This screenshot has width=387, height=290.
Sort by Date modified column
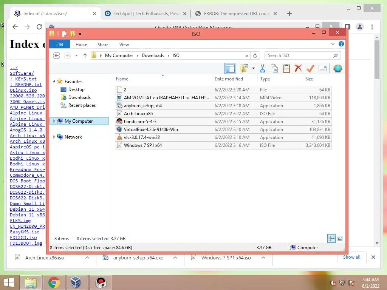coord(229,79)
